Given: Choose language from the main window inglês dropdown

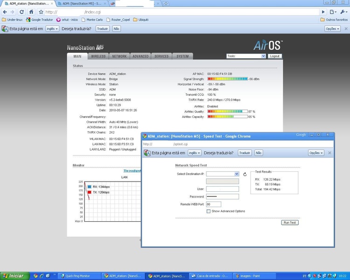Looking at the screenshot, I should click(52, 28).
